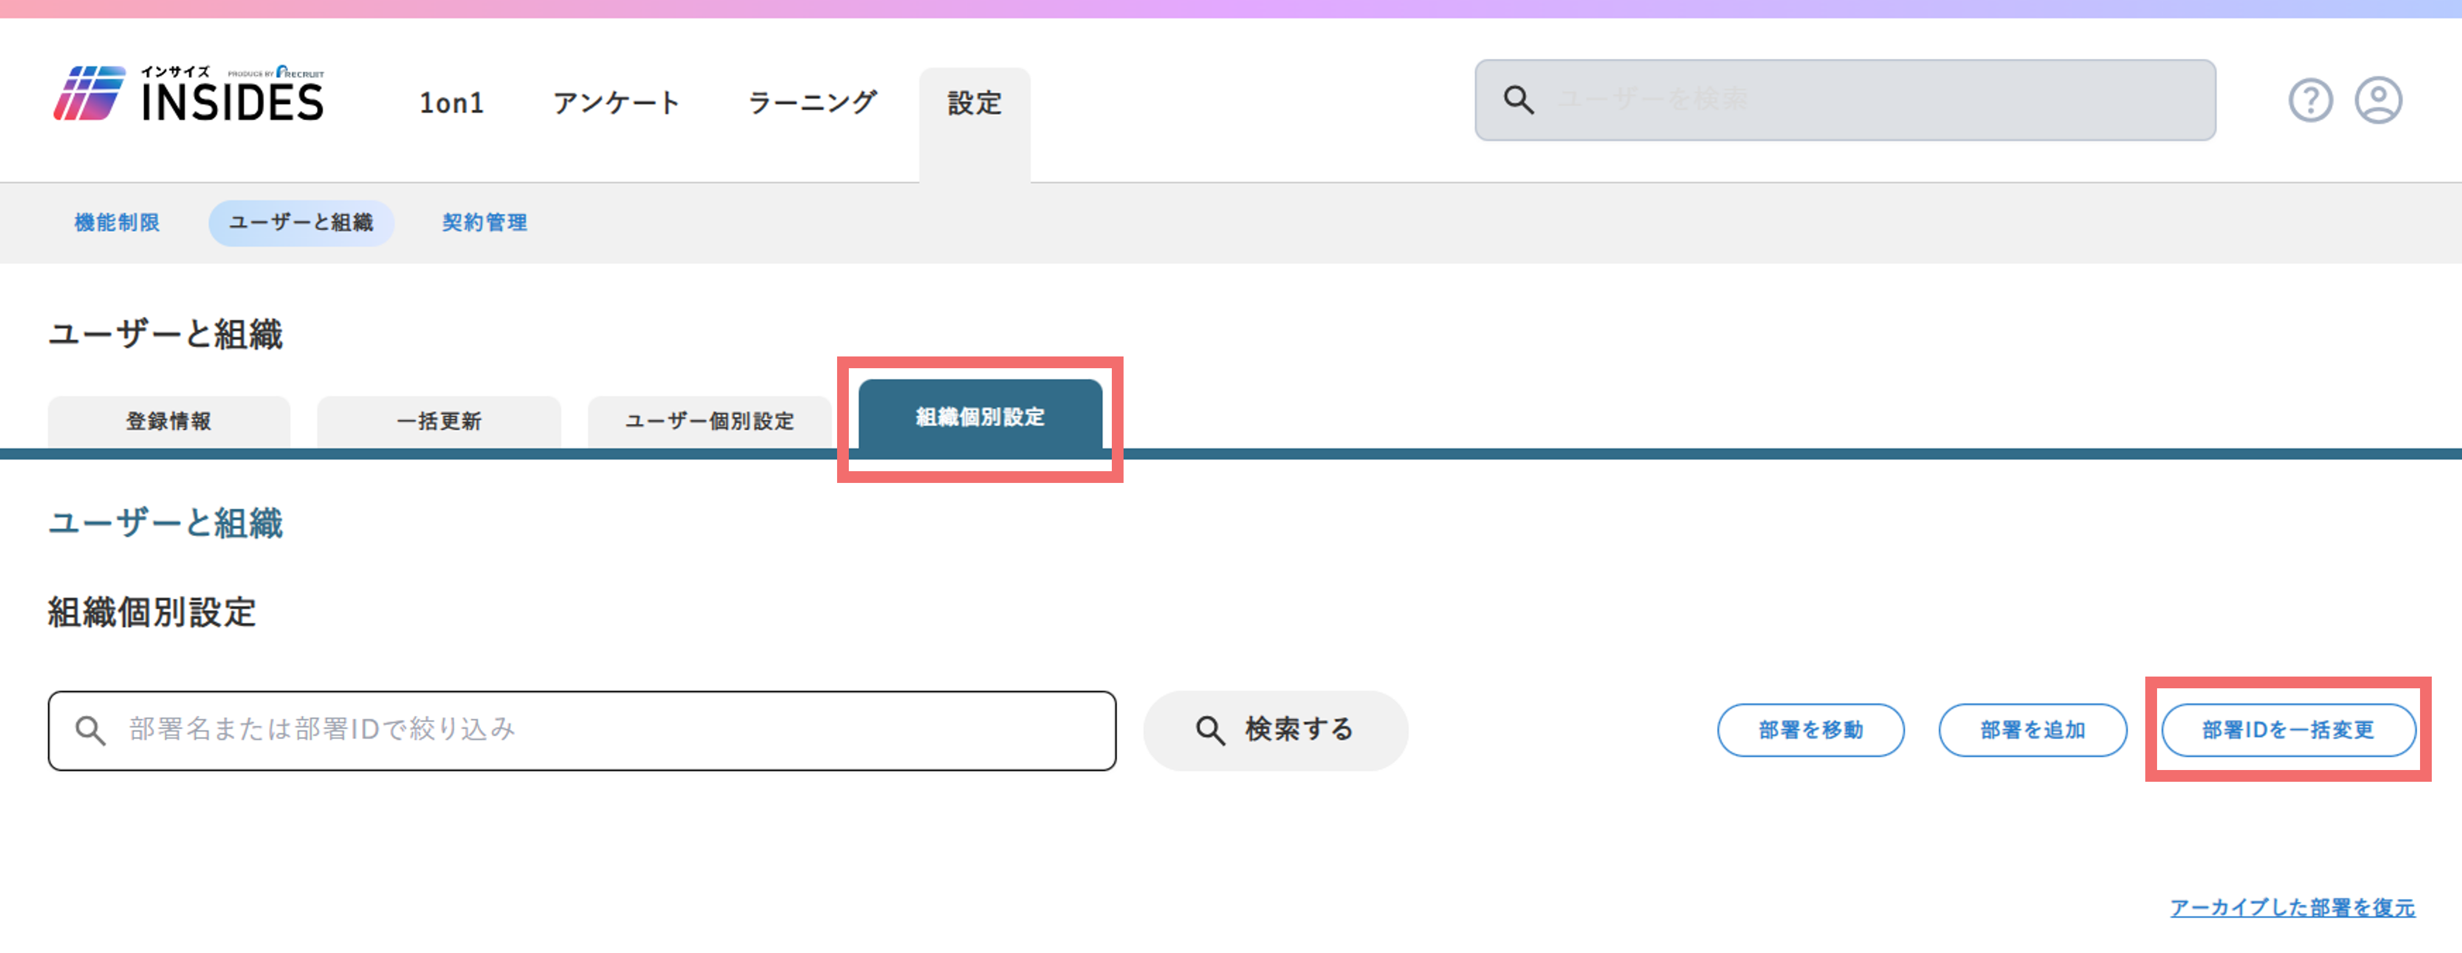
Task: Open the user account profile icon
Action: 2378,100
